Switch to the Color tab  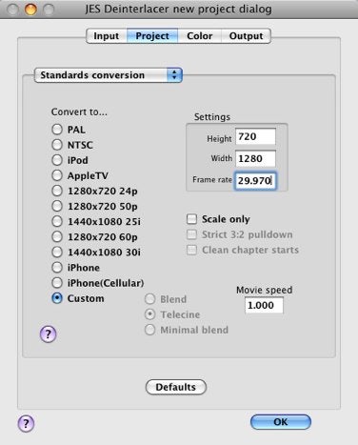coord(199,36)
